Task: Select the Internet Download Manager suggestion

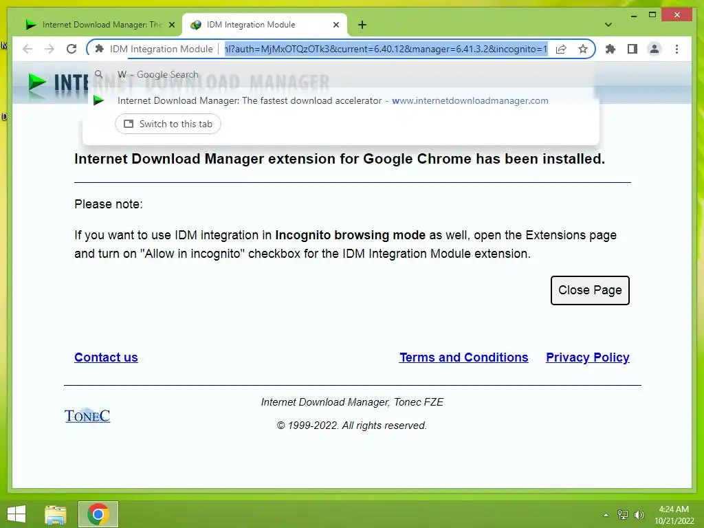Action: pos(341,100)
